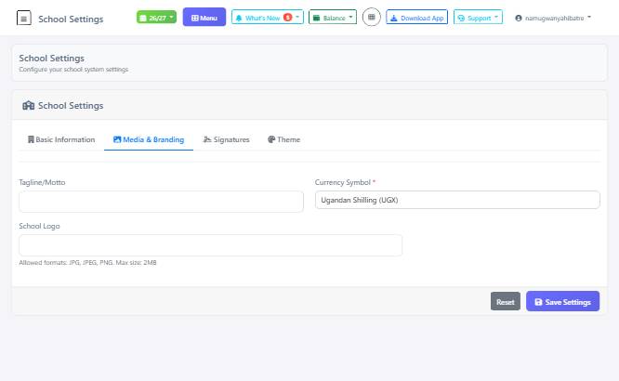Screen dimensions: 619x381
Task: Open the Signatures tab
Action: (226, 139)
